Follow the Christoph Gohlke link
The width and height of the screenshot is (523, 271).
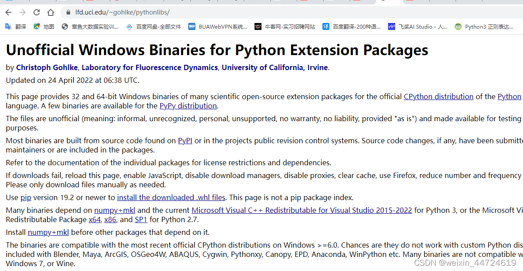(x=47, y=67)
